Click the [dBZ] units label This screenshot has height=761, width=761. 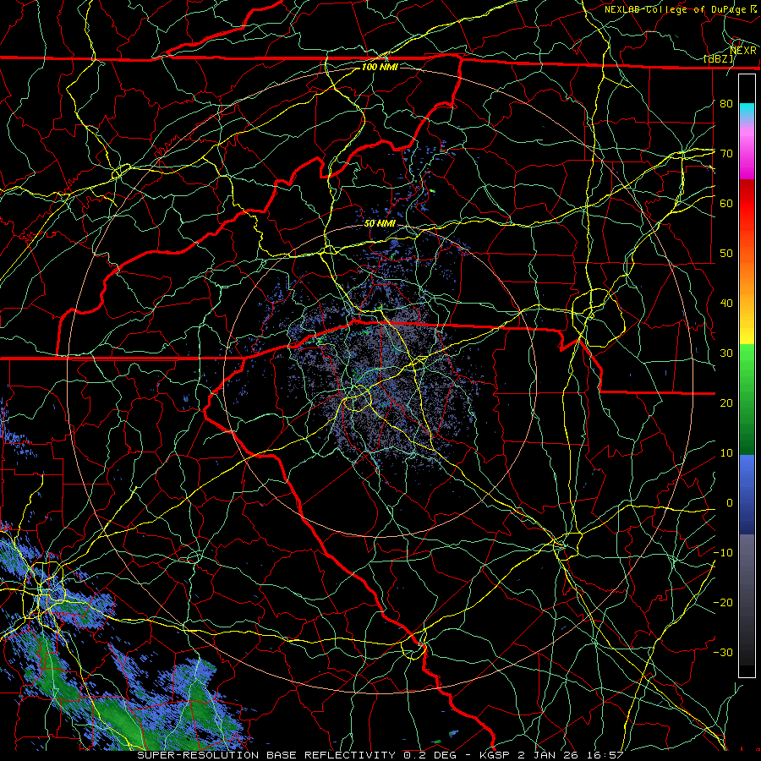tap(719, 58)
